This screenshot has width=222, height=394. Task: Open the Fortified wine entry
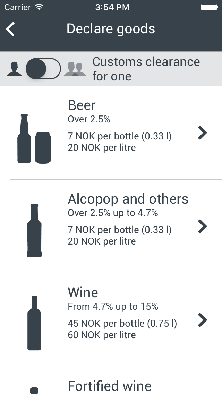tap(110, 386)
